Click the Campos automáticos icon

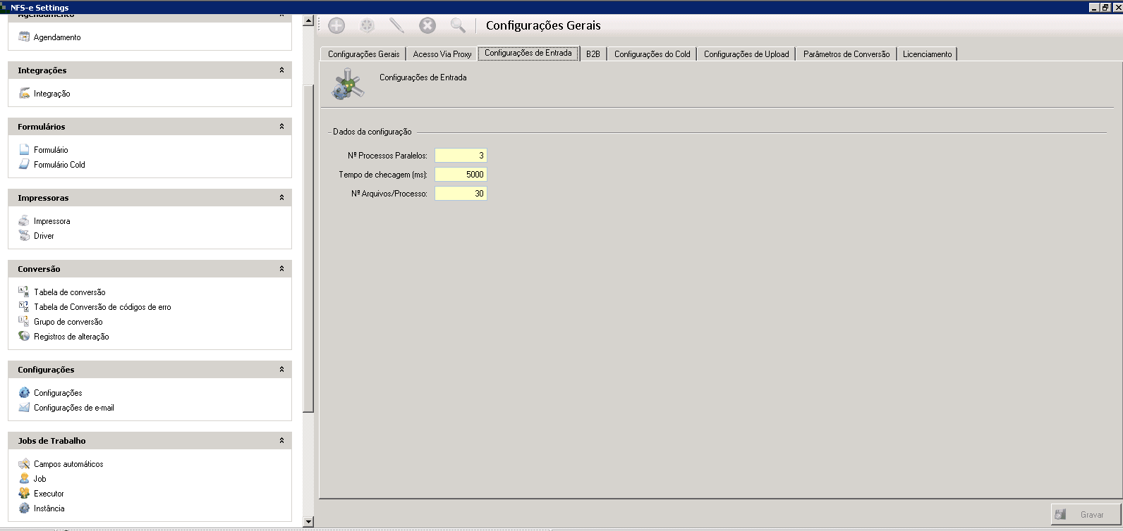click(24, 463)
